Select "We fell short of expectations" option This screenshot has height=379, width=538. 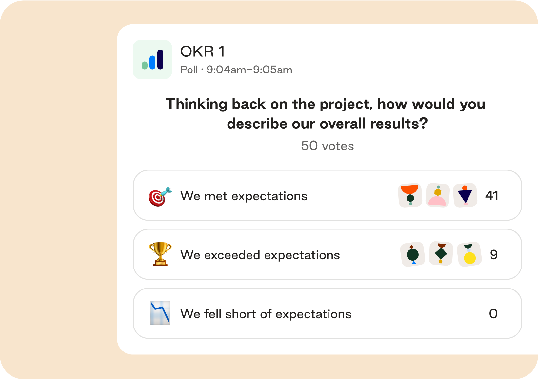tap(266, 314)
